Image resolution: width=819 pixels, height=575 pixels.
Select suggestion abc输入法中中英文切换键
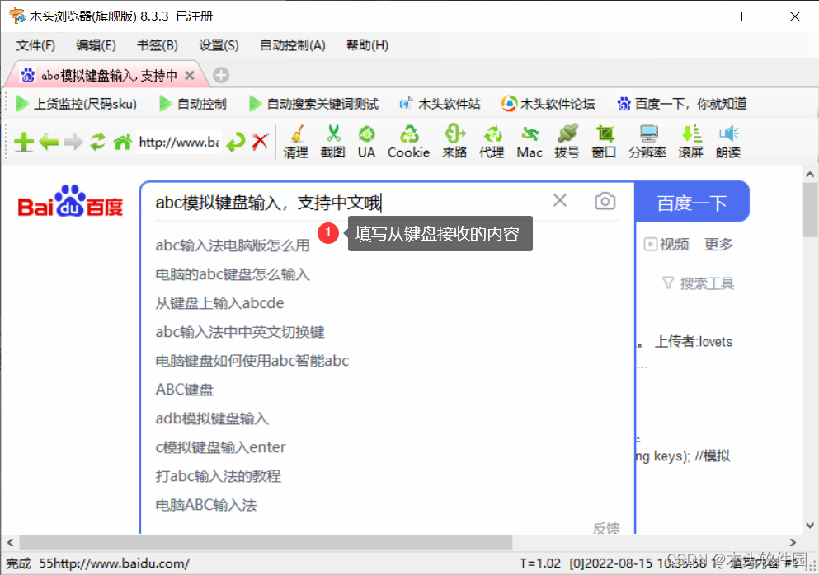tap(240, 332)
